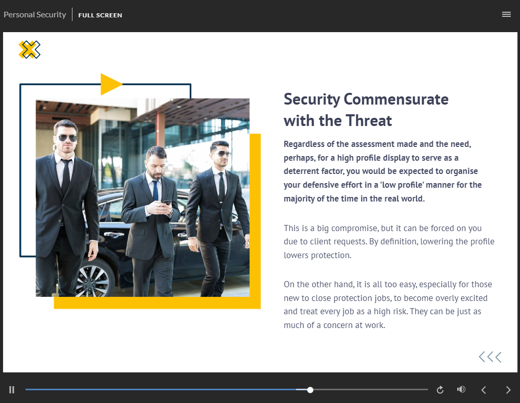Click the yellow triangle play arrow above photo
520x403 pixels.
tap(110, 84)
